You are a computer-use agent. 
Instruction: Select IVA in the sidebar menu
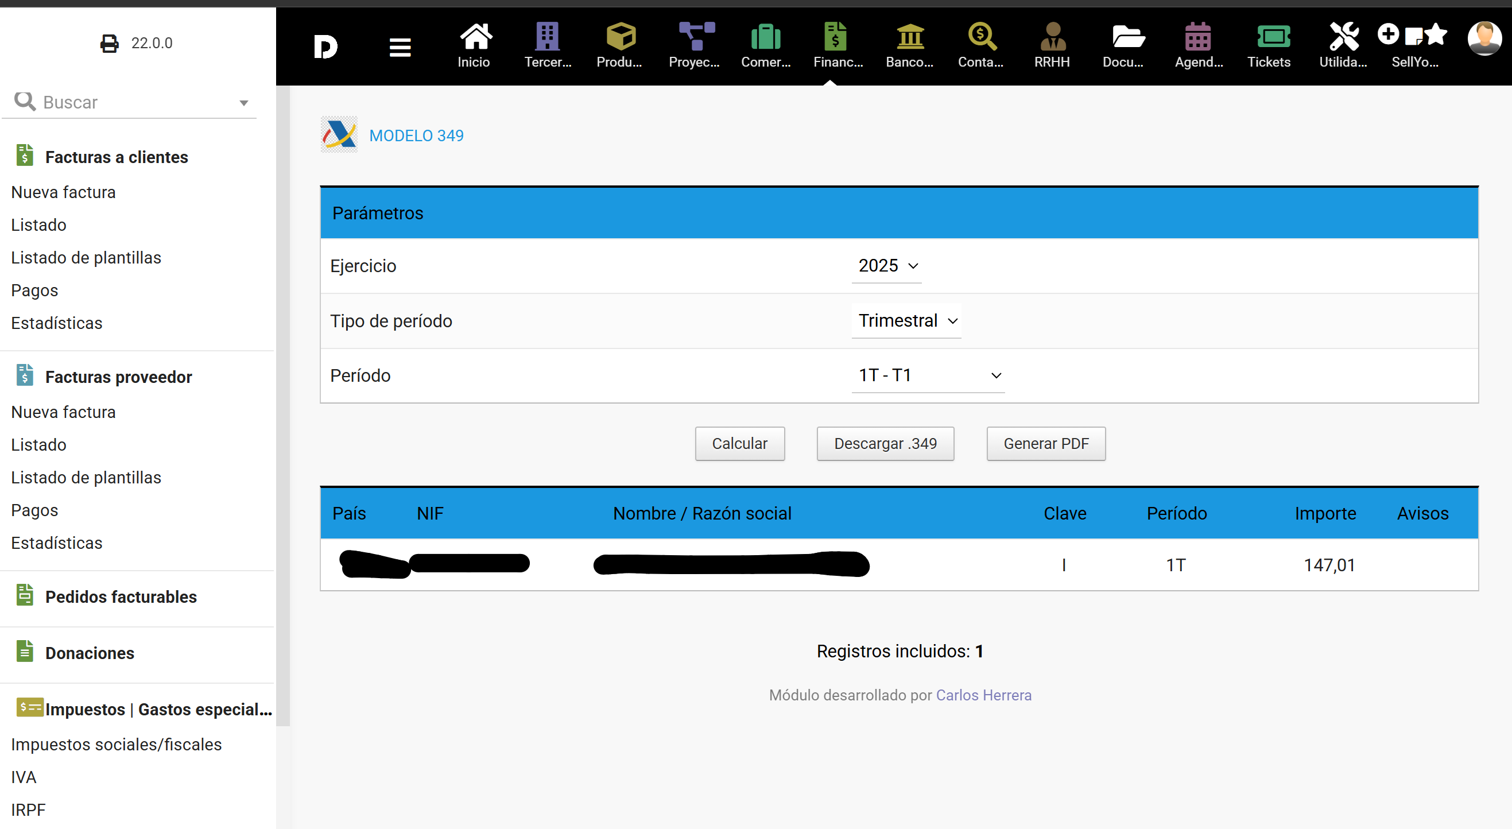coord(24,777)
